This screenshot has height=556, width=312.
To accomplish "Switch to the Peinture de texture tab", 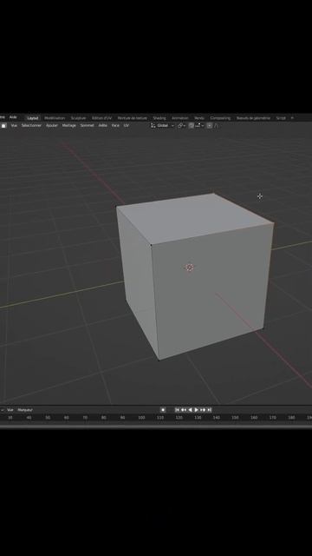I will 133,118.
